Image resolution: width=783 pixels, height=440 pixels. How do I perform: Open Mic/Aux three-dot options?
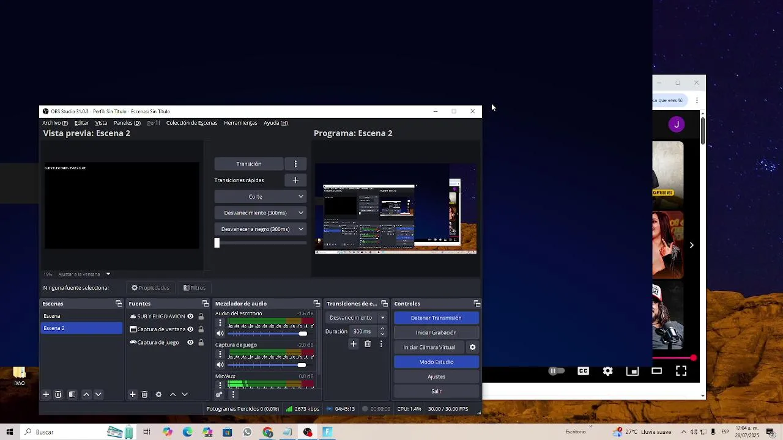coord(220,384)
